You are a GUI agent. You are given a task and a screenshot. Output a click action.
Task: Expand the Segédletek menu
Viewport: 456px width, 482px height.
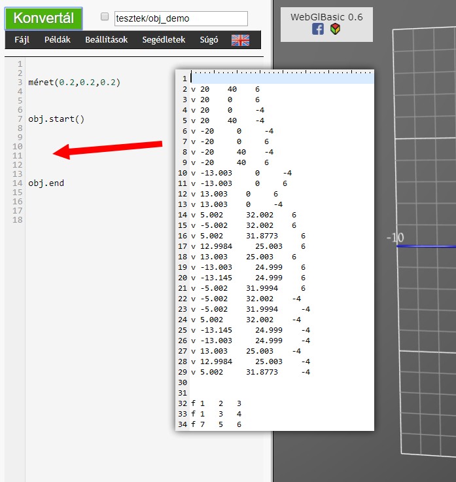[x=164, y=40]
